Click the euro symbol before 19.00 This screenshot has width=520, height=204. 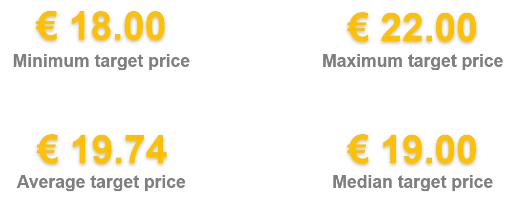(358, 149)
